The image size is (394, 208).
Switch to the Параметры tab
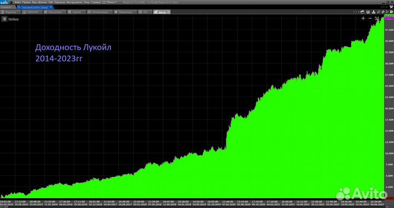pyautogui.click(x=125, y=12)
